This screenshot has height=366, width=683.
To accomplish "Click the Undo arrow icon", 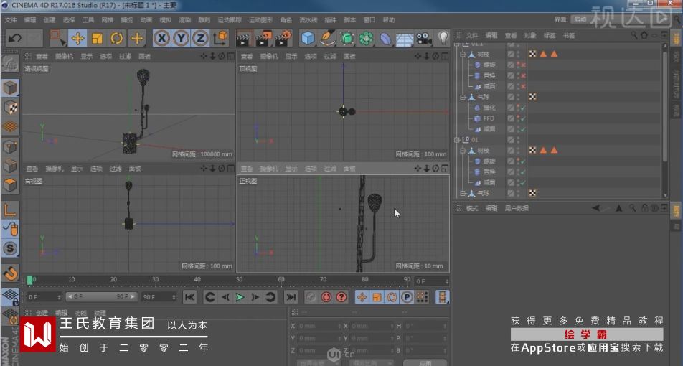I will 14,38.
